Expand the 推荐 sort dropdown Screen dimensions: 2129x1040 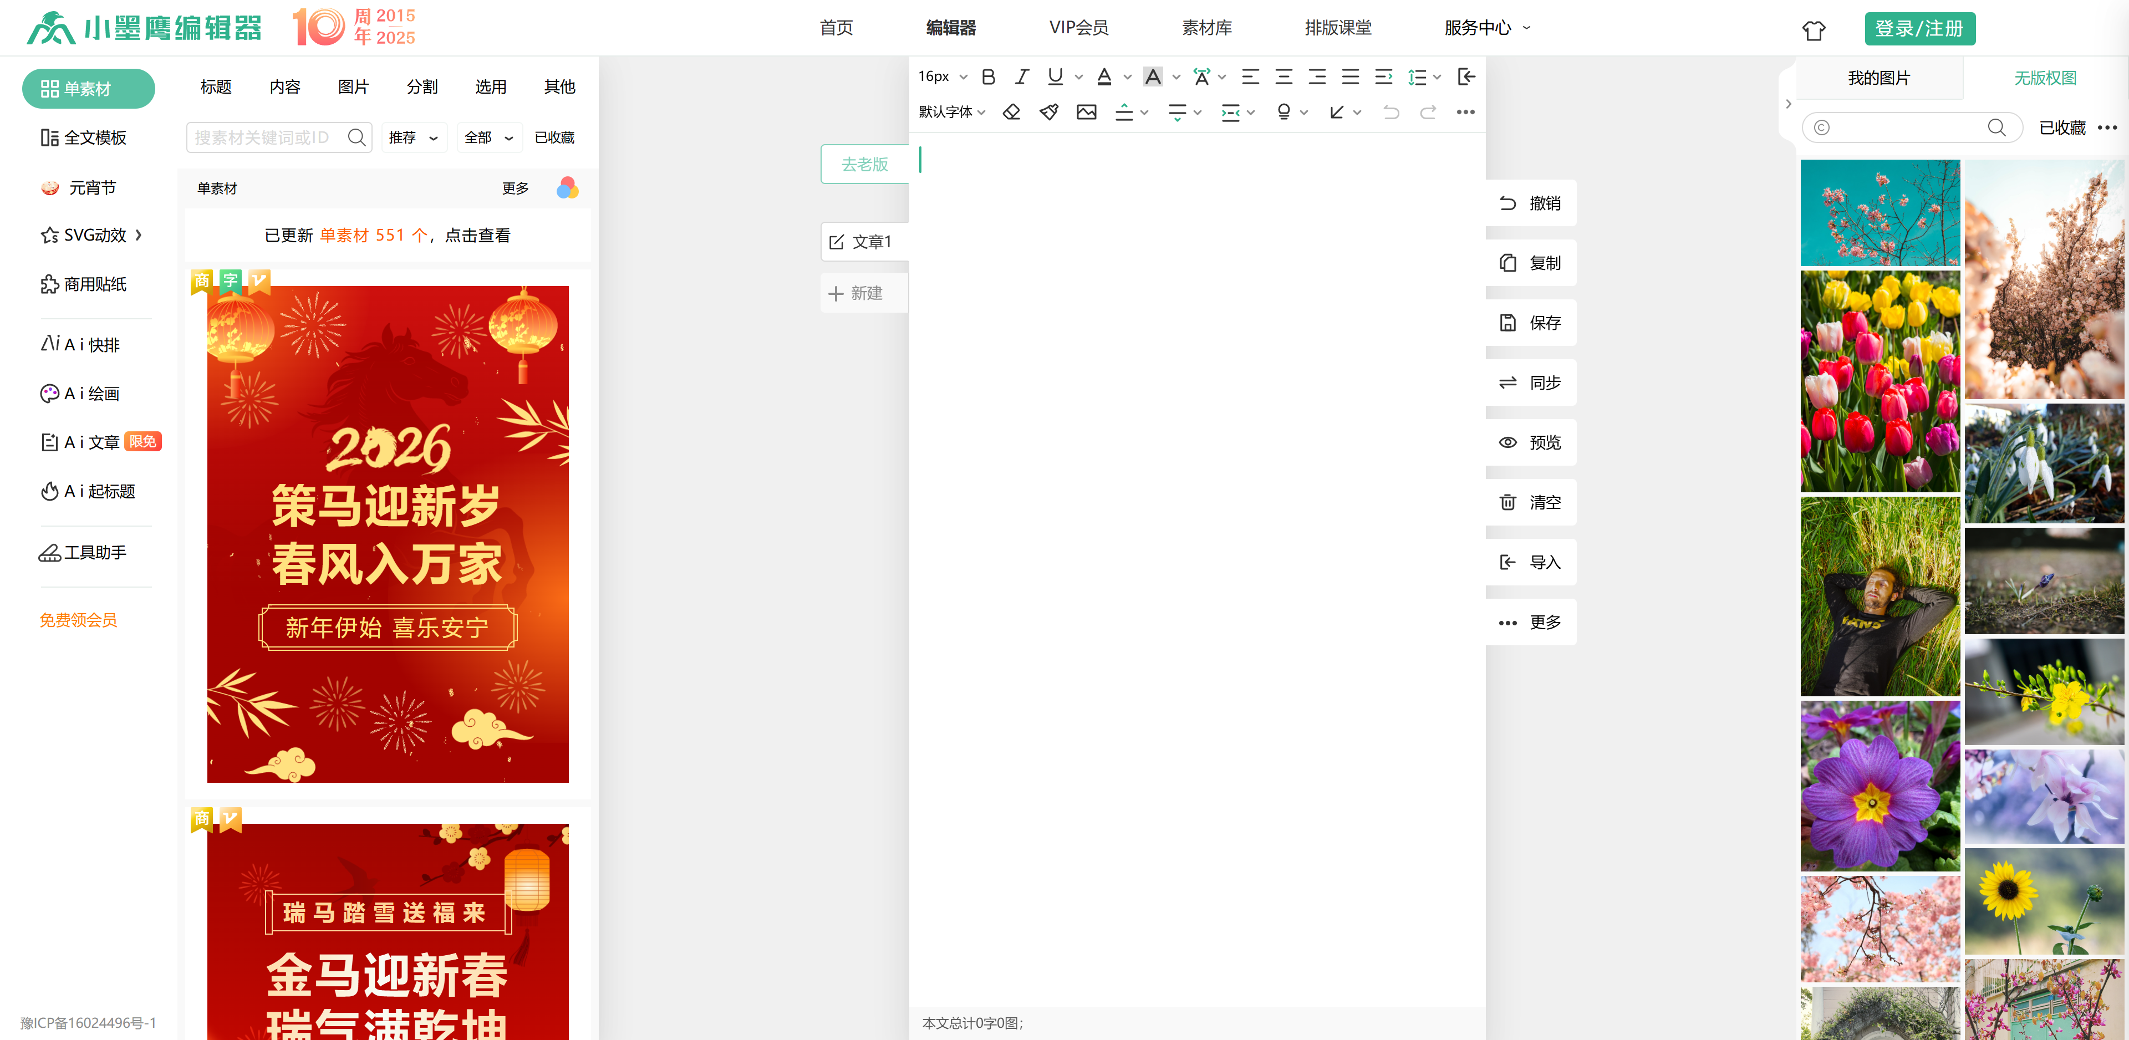(x=413, y=137)
